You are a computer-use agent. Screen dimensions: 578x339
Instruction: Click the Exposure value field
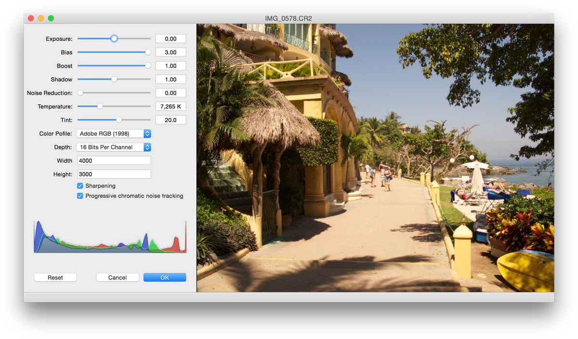tap(171, 39)
